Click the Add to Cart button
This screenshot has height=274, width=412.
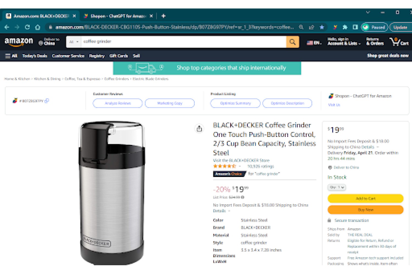365,198
